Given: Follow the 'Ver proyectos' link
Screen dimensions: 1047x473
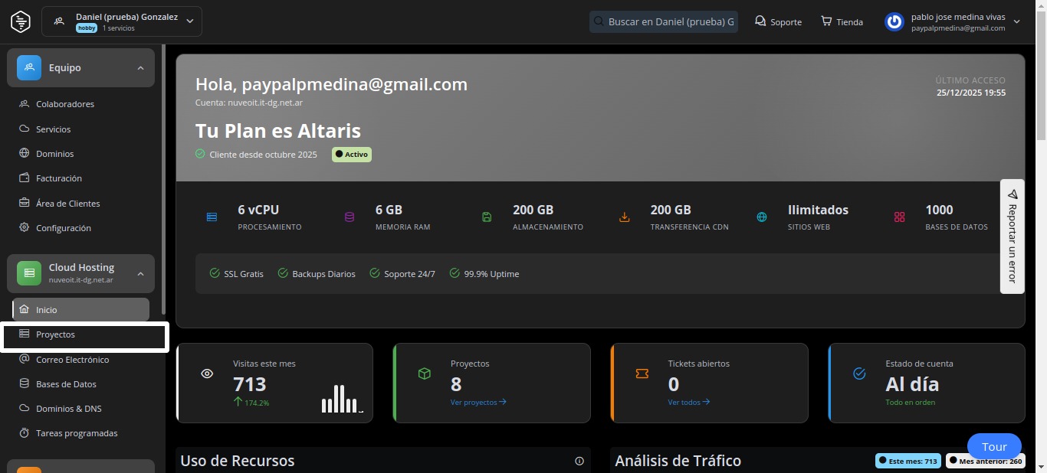Looking at the screenshot, I should click(x=478, y=402).
